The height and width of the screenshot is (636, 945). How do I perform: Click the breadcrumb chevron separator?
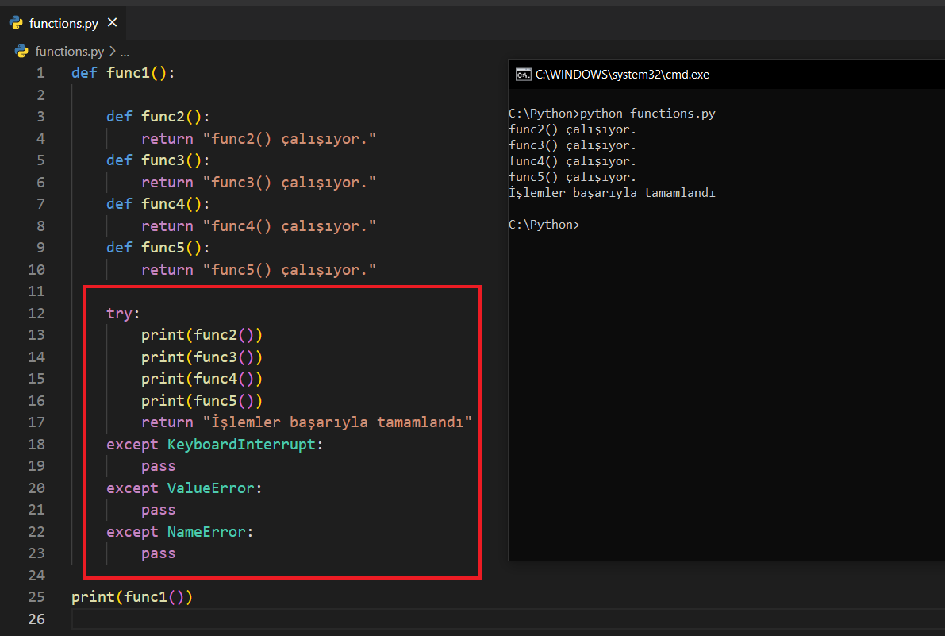(113, 52)
